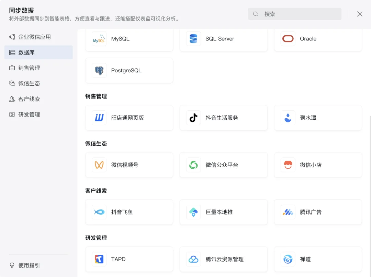Click the 销售管理 section heading
This screenshot has width=371, height=277.
point(96,96)
